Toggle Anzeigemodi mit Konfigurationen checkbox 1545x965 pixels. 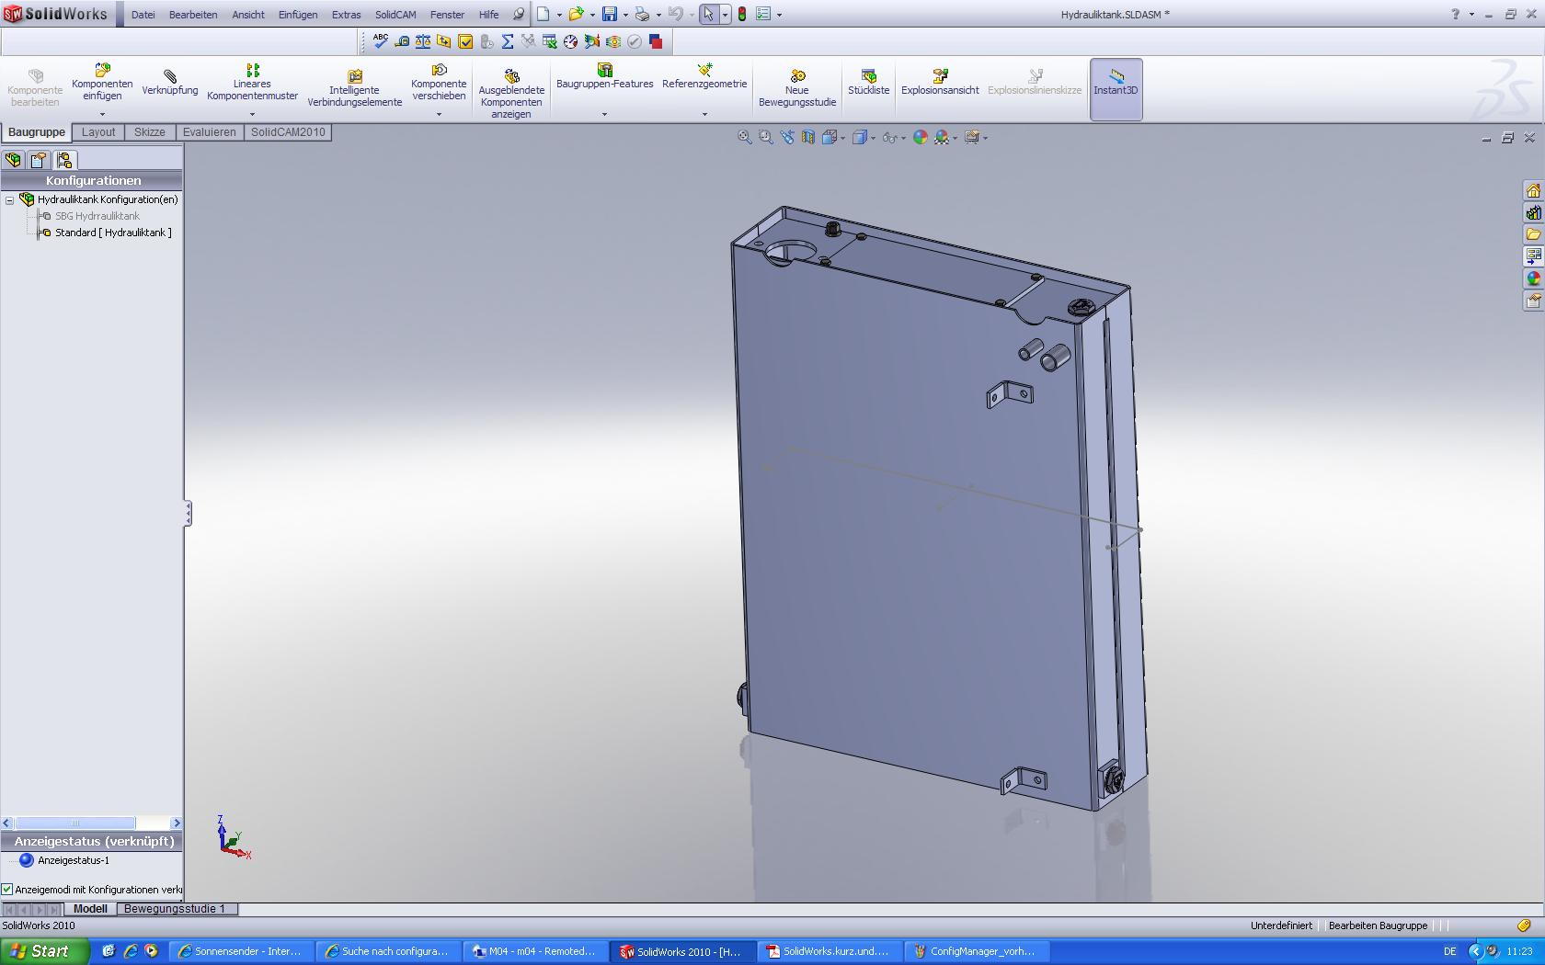click(x=7, y=890)
